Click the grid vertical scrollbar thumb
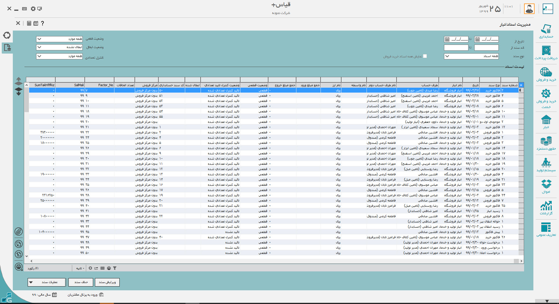 (x=26, y=100)
